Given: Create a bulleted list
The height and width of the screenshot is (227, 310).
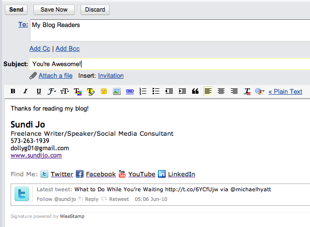Looking at the screenshot, I should click(x=156, y=91).
